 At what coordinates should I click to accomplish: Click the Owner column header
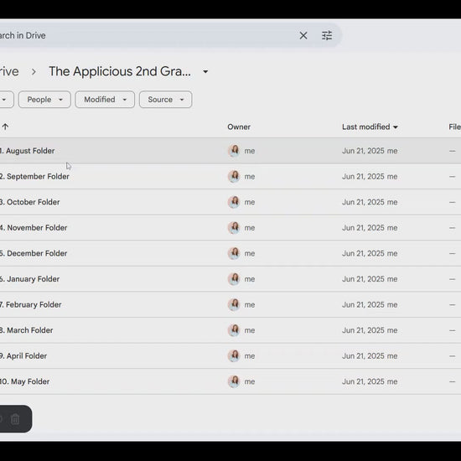point(239,127)
